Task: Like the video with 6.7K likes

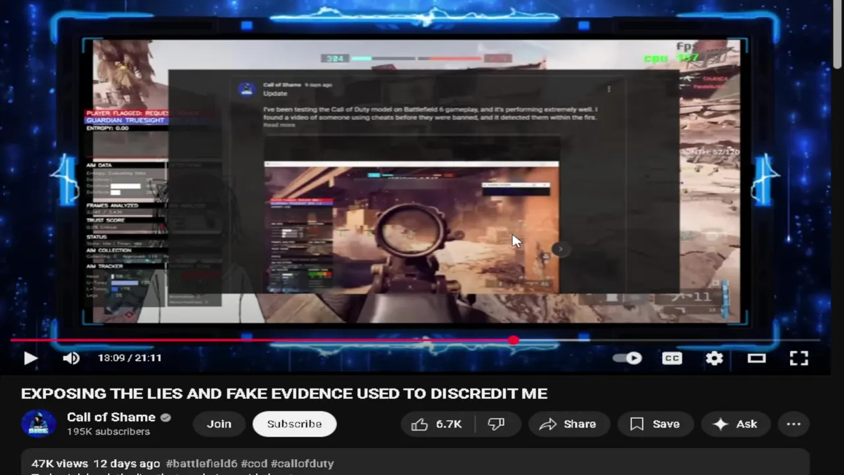Action: [437, 424]
